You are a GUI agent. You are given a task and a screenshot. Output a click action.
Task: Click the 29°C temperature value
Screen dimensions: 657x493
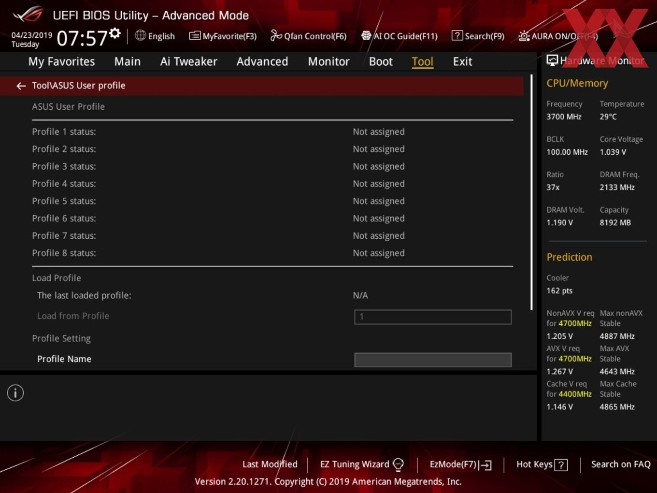608,116
